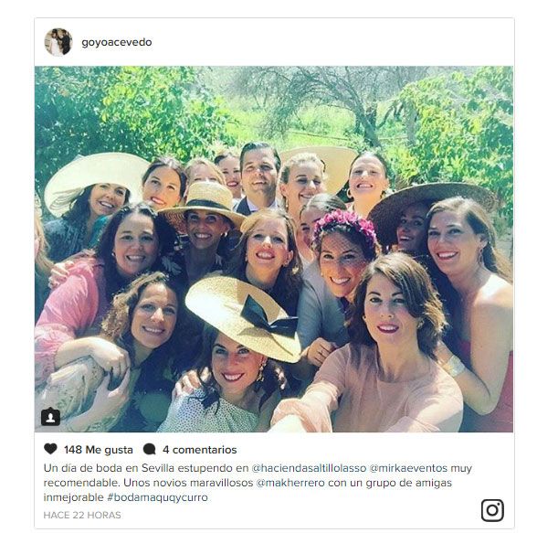Open the #bodamaquqycurro hashtag
Image resolution: width=537 pixels, height=533 pixels.
tap(157, 497)
